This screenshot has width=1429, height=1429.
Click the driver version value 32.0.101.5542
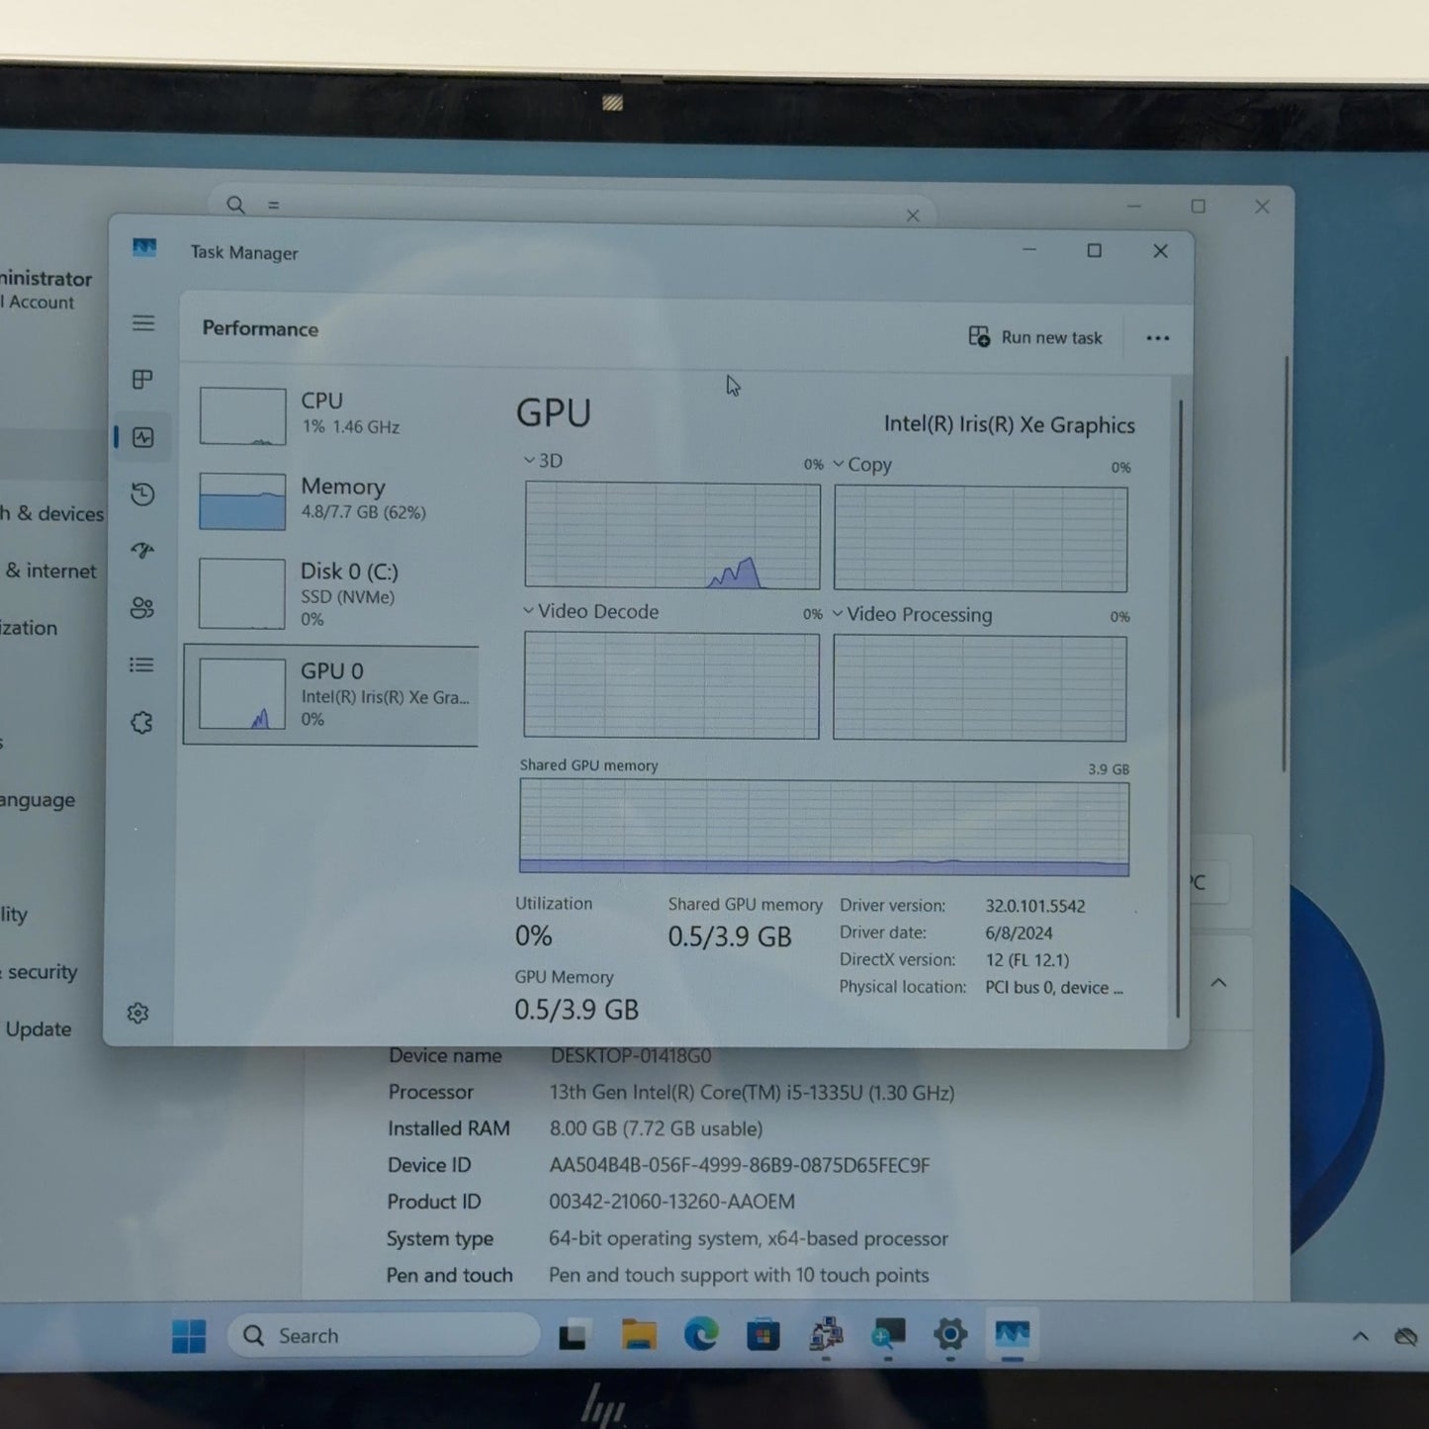pyautogui.click(x=1034, y=906)
